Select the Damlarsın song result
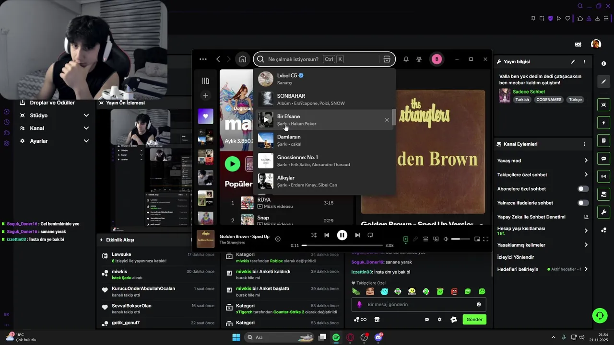 click(324, 140)
